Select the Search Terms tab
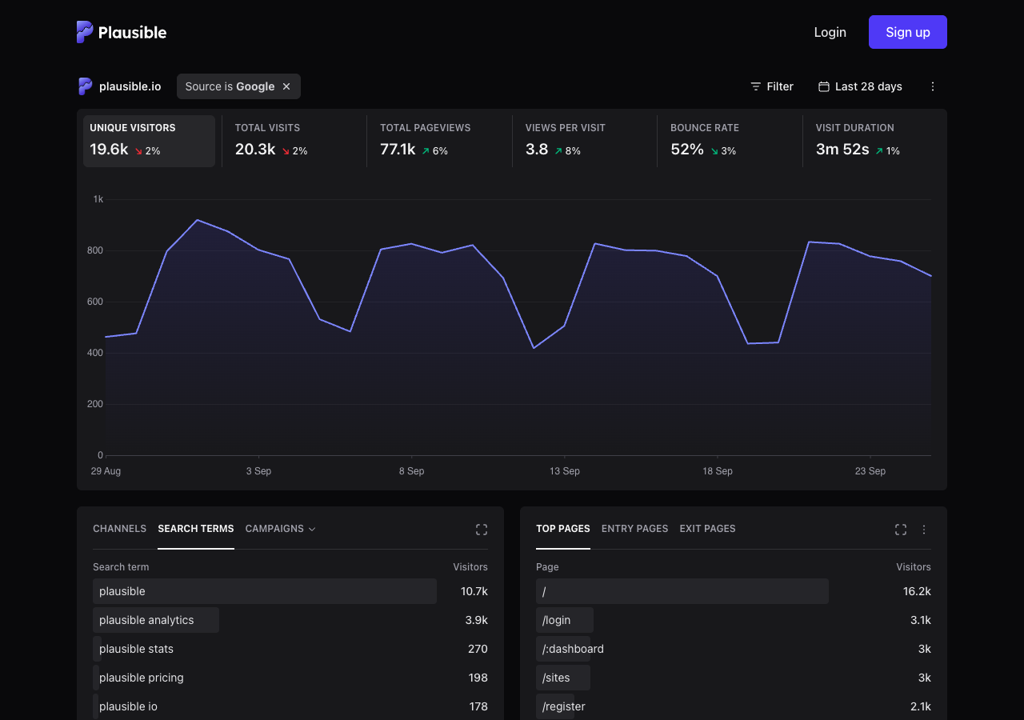This screenshot has width=1024, height=720. [x=196, y=529]
